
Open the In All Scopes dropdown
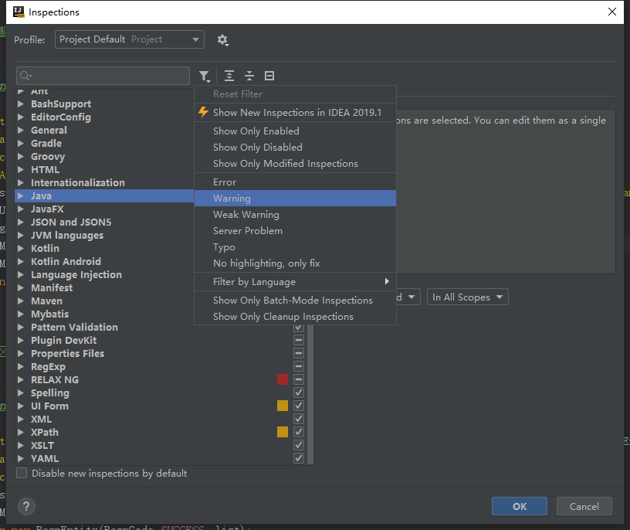pyautogui.click(x=467, y=297)
